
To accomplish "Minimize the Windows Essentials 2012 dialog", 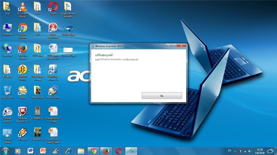I will pos(169,46).
